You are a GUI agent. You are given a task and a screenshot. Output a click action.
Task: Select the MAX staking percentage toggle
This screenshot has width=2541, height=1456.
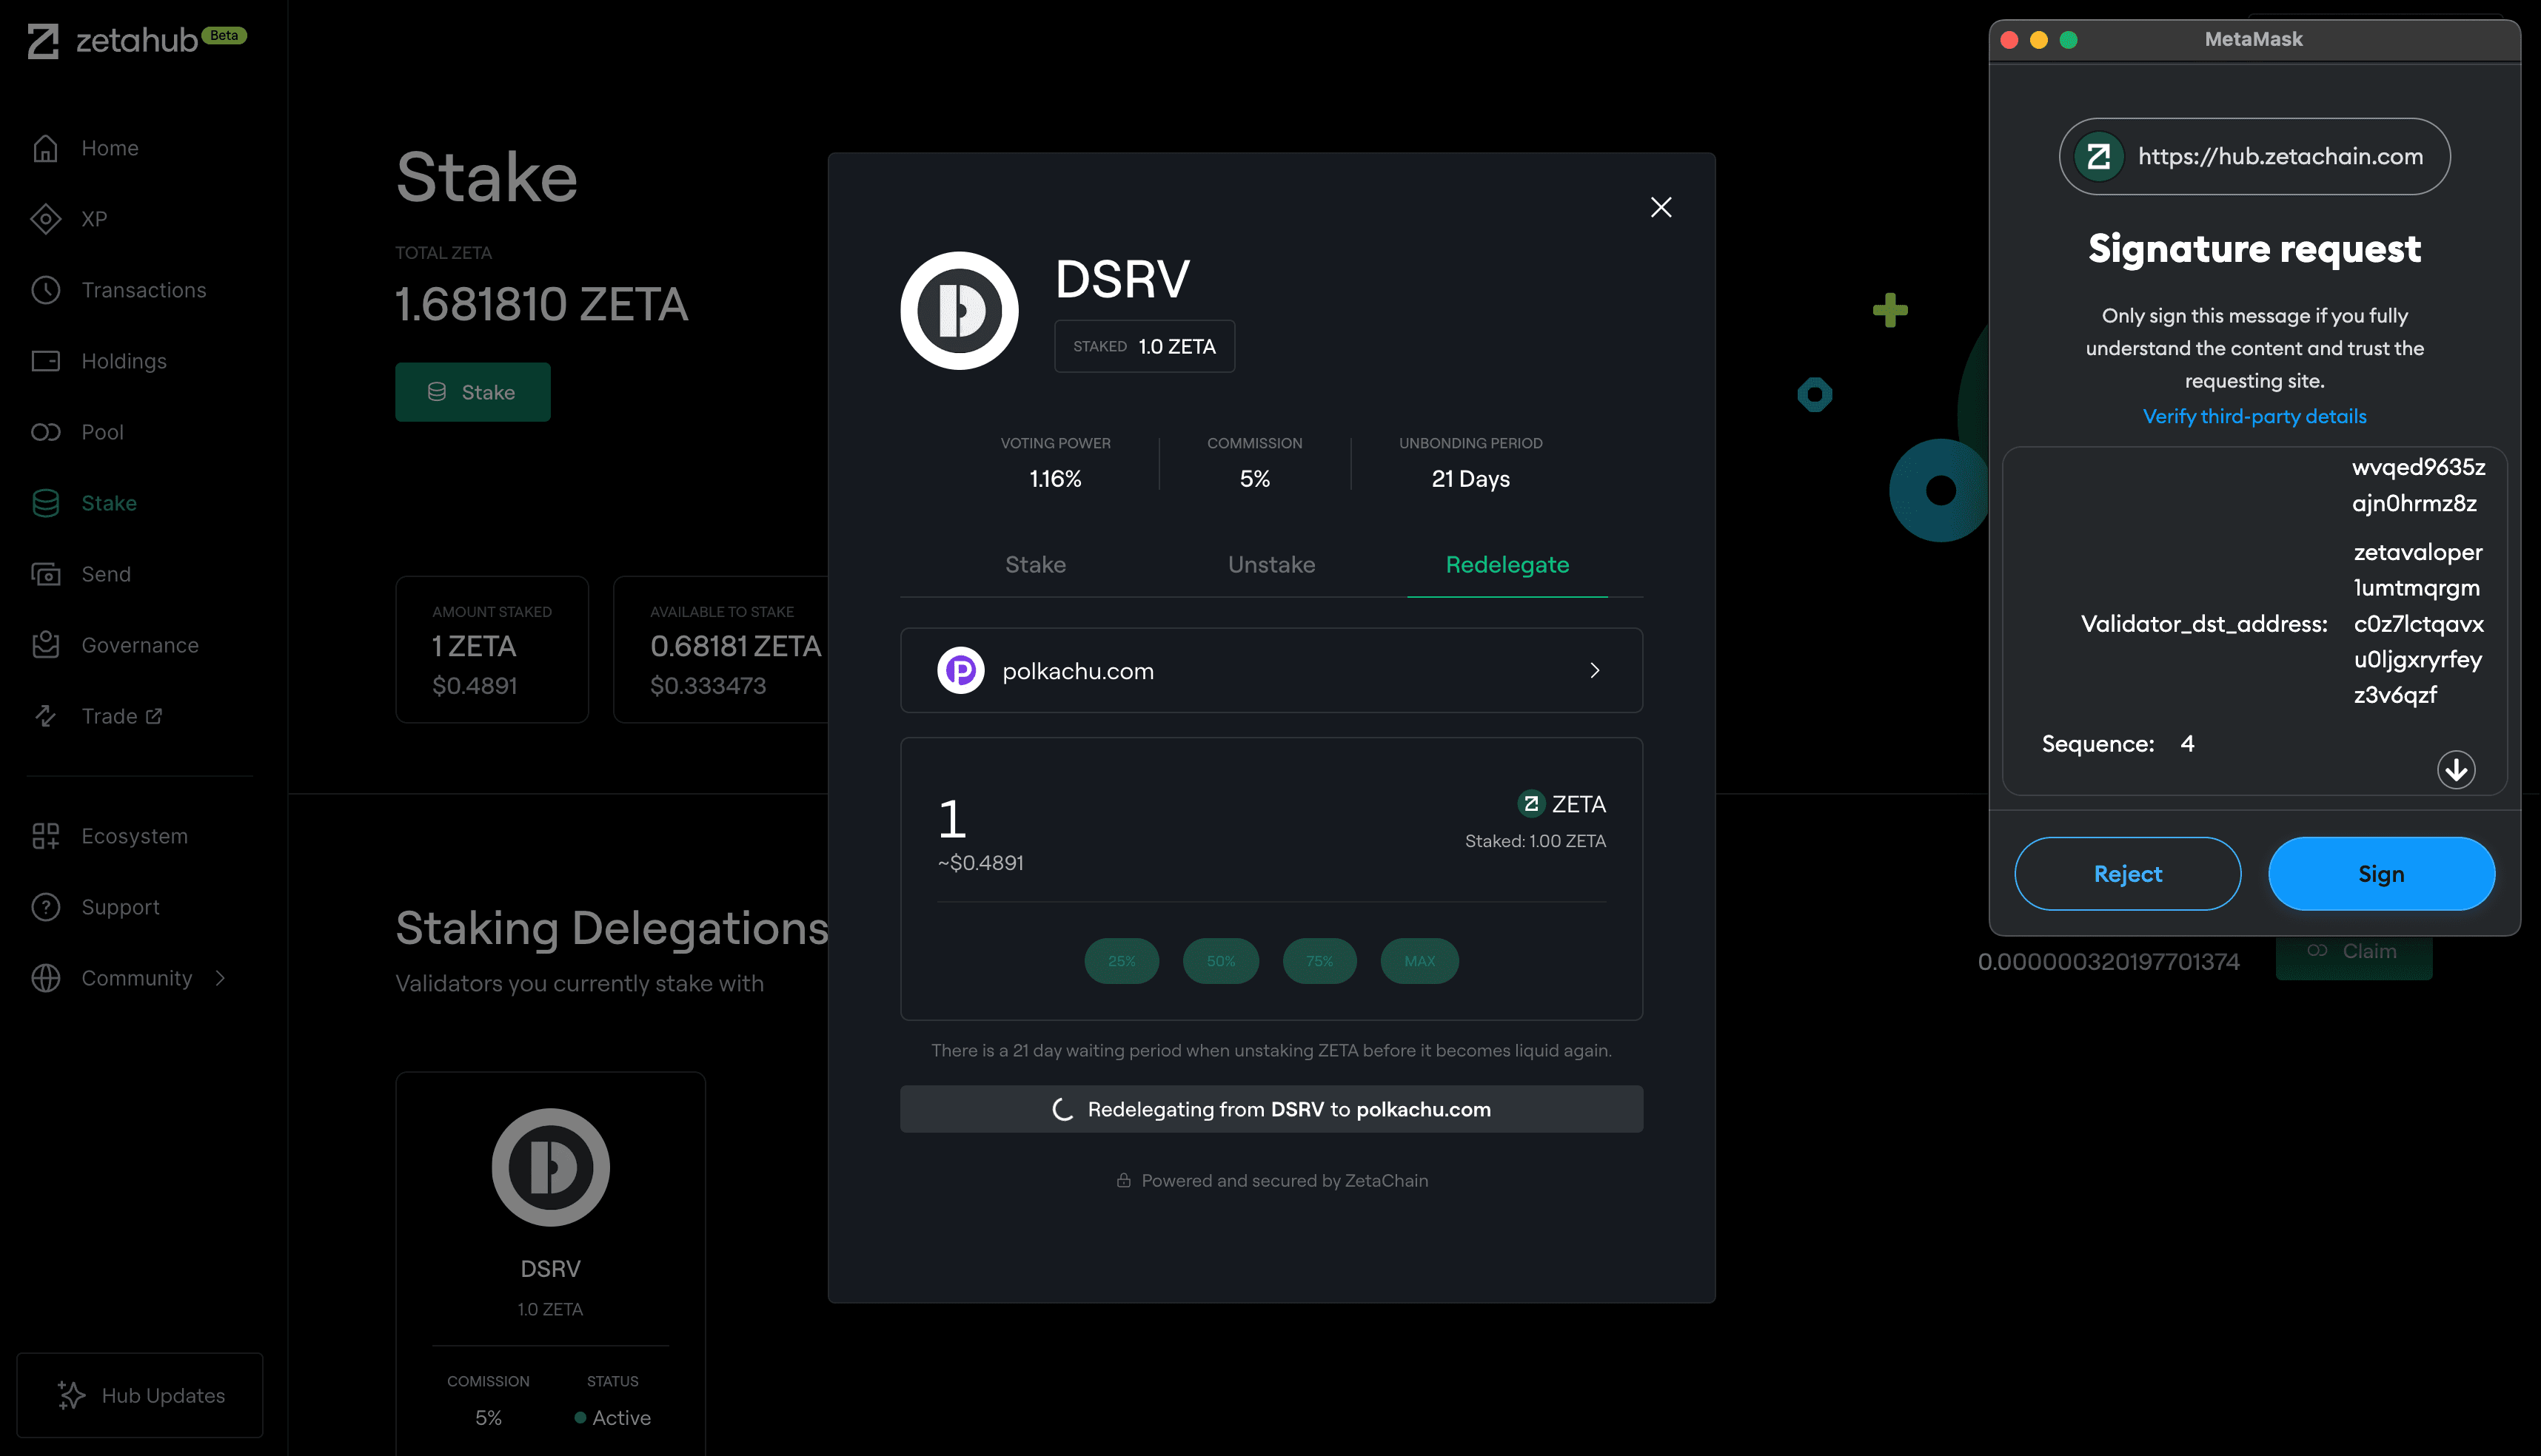click(1417, 961)
